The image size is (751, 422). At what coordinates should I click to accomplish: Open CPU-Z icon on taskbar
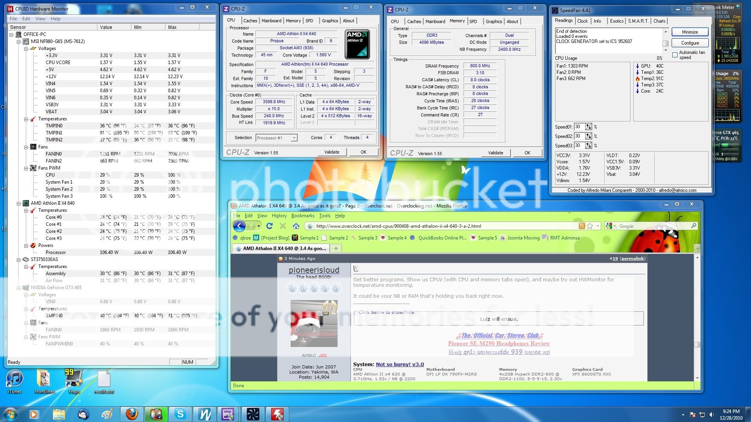click(x=228, y=414)
